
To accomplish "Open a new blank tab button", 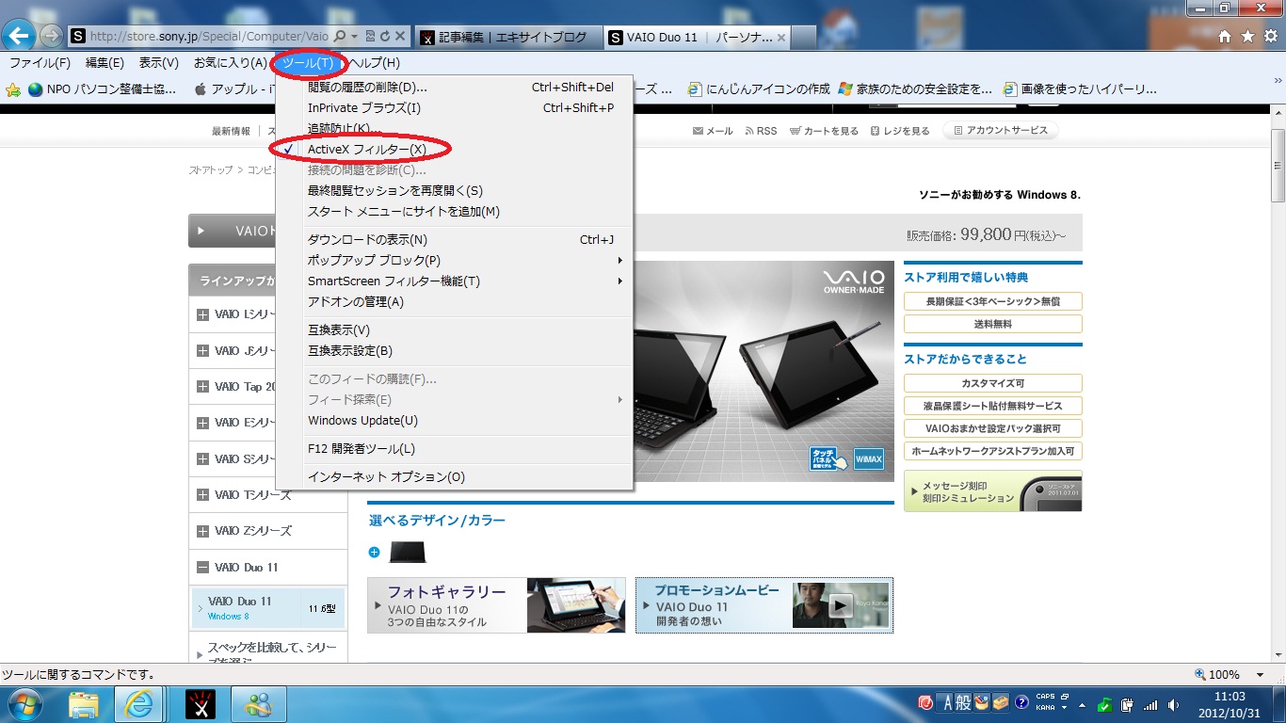I will 803,38.
